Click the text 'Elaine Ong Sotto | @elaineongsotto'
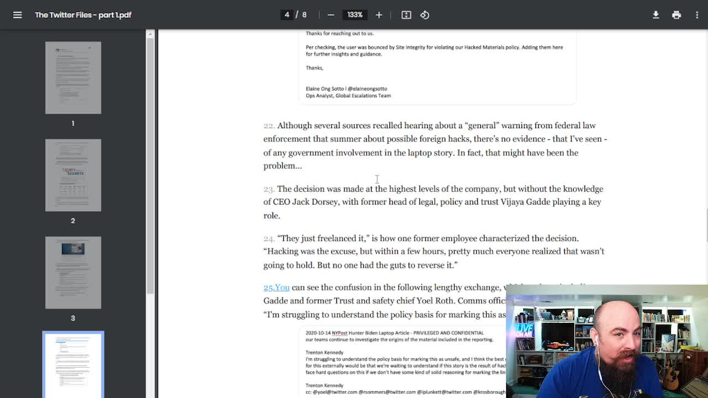Viewport: 708px width, 398px height. pyautogui.click(x=346, y=88)
